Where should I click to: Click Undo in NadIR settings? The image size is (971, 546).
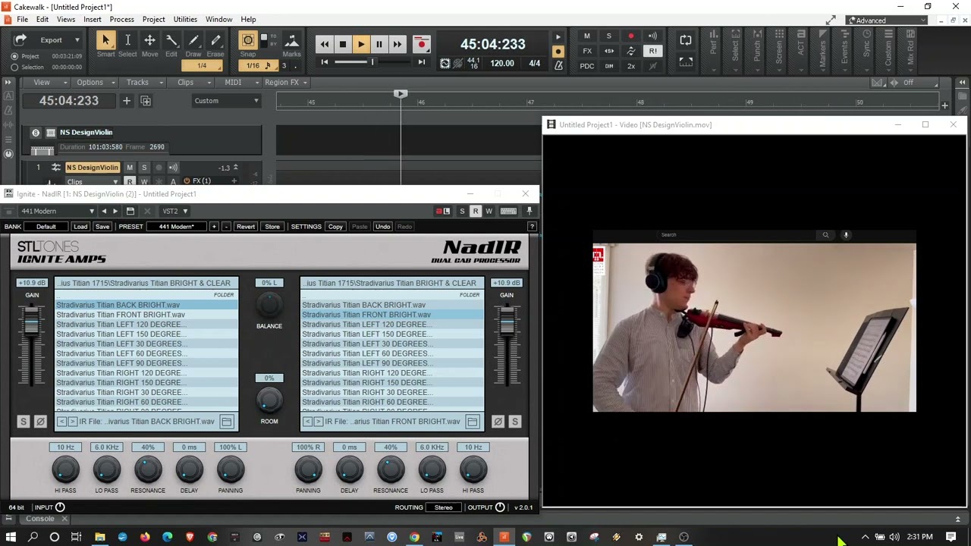point(382,227)
